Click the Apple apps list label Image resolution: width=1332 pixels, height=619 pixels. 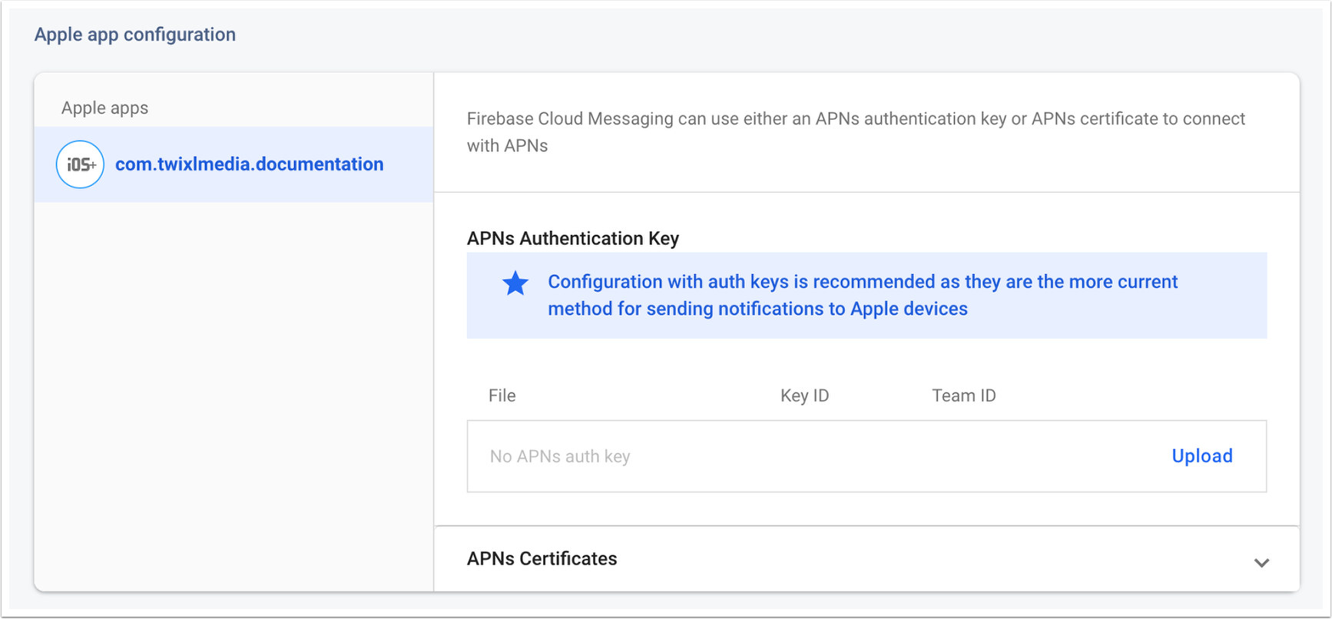click(105, 108)
